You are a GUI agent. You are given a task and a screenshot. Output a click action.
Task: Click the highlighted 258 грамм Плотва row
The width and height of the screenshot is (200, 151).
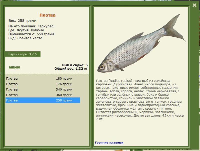[42, 100]
